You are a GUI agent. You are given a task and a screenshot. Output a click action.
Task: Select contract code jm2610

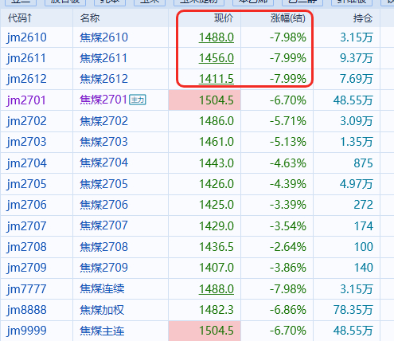coord(26,37)
